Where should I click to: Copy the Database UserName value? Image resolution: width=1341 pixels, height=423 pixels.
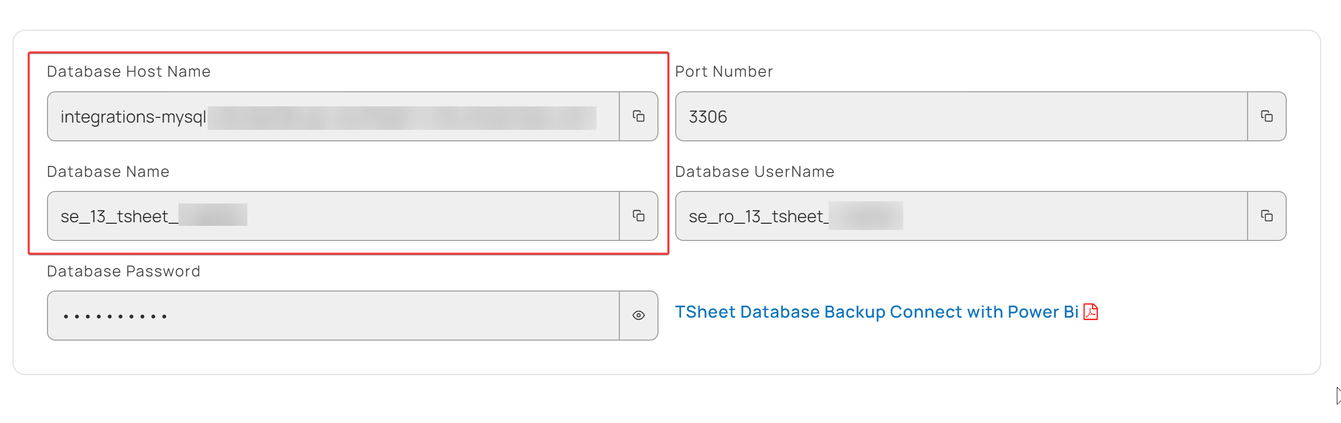coord(1266,216)
